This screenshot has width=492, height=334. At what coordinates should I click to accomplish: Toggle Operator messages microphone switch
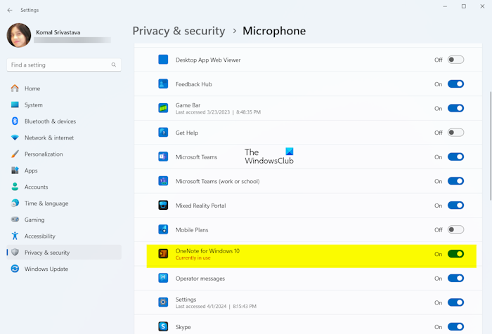click(455, 279)
